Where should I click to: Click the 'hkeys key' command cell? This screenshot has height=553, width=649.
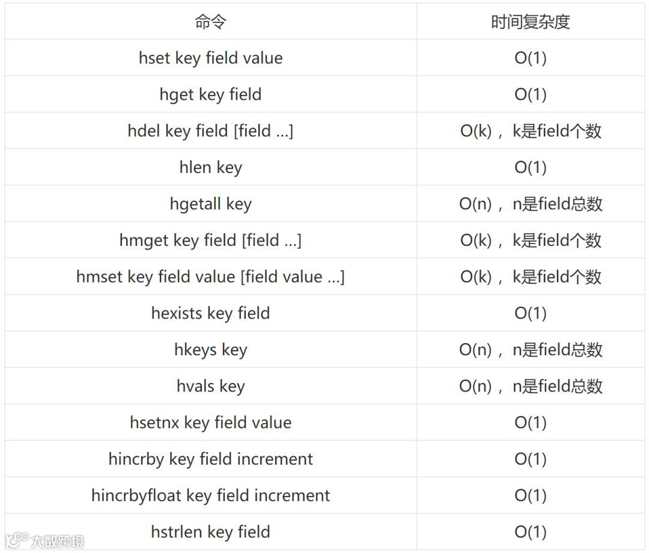click(211, 349)
